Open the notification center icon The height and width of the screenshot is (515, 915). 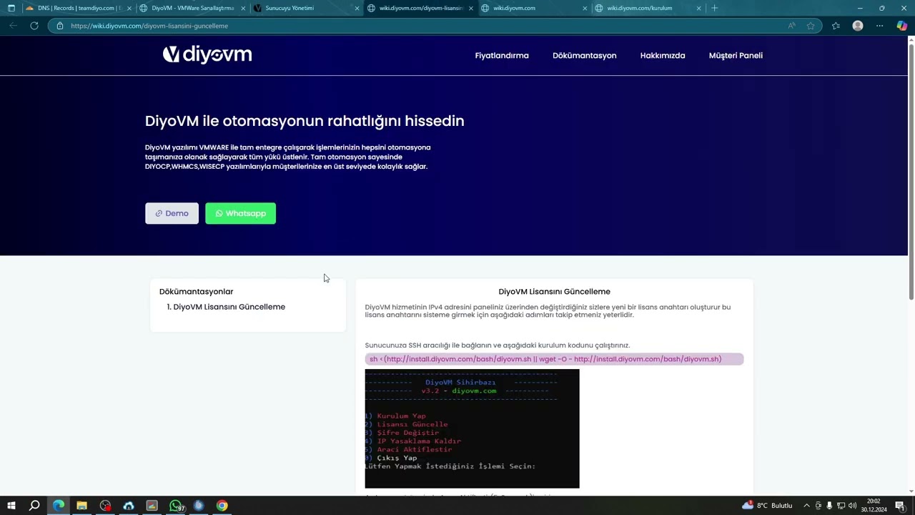click(x=900, y=506)
